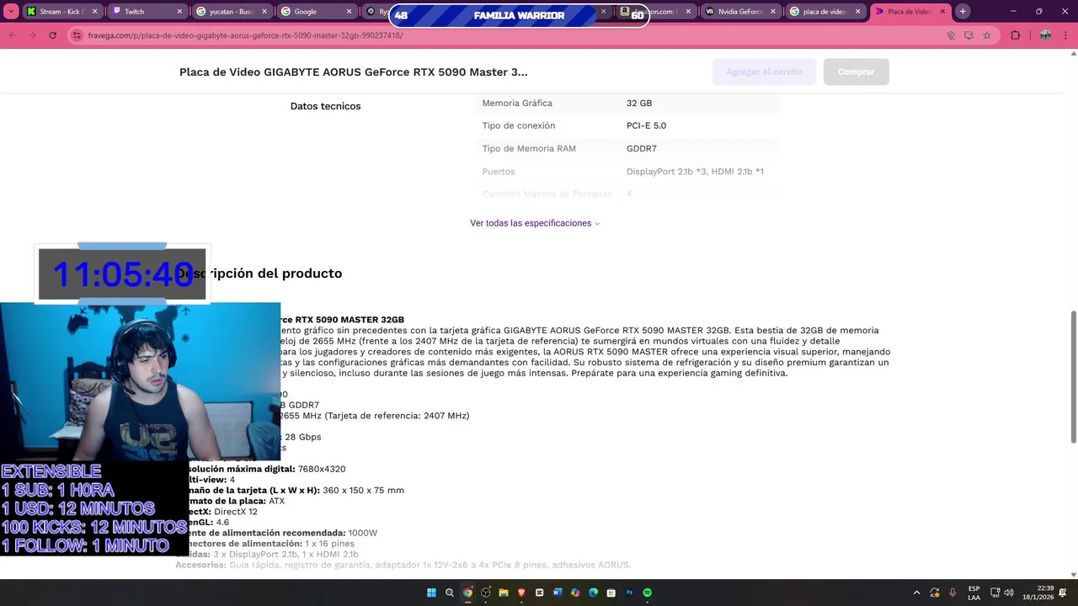View site information icon in address bar
Viewport: 1078px width, 606px height.
(x=77, y=35)
